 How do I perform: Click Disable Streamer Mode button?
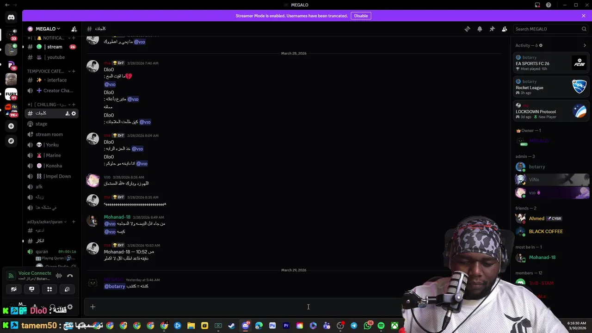tap(361, 16)
